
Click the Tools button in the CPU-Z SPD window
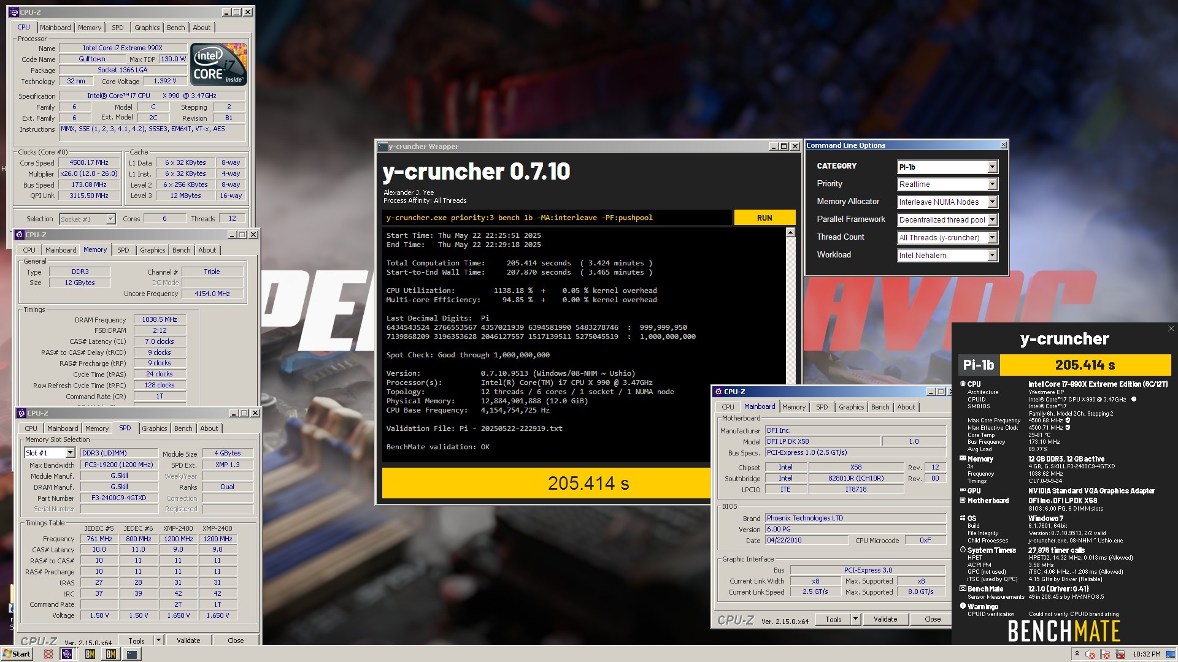click(136, 640)
